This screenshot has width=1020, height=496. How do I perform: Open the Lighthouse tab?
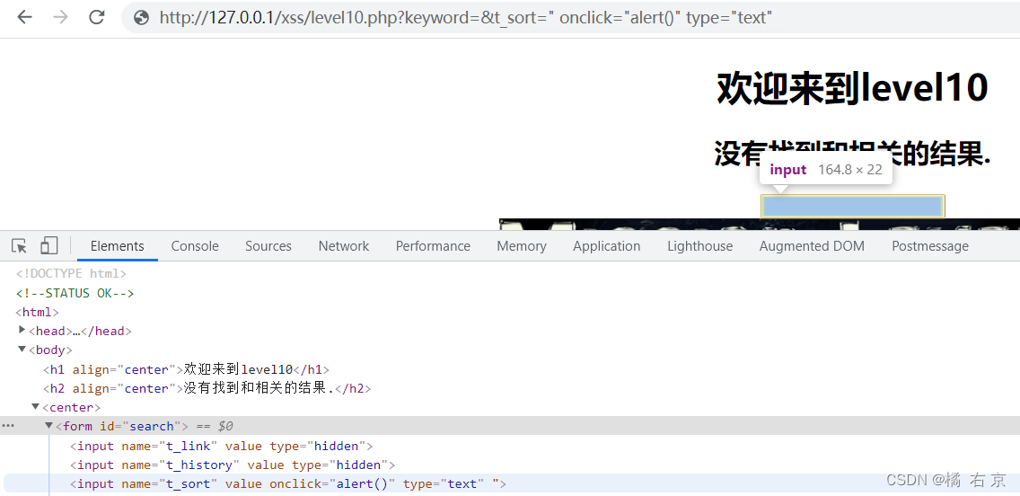[x=699, y=246]
